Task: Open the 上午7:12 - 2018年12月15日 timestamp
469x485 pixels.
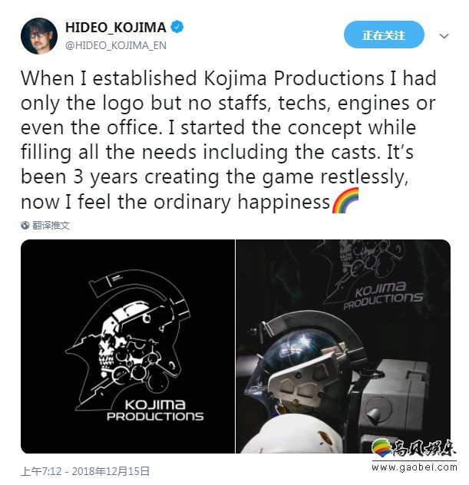Action: click(x=85, y=471)
